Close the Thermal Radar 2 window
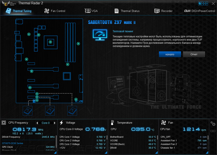 click(213, 3)
